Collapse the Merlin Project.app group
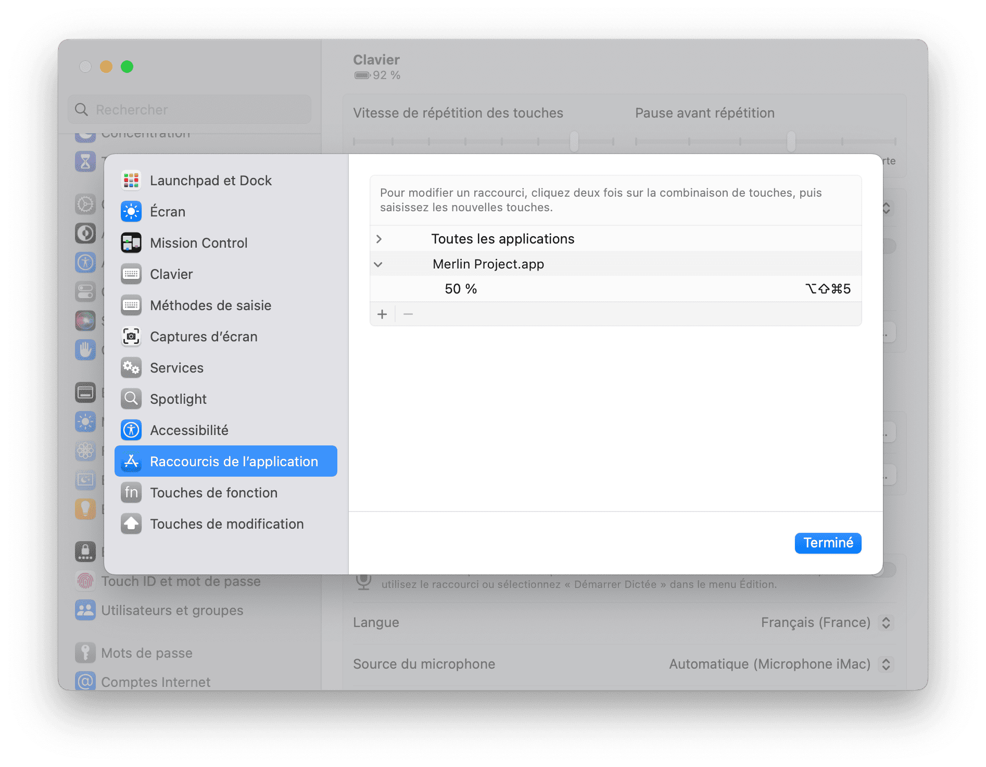The image size is (986, 767). [x=379, y=264]
